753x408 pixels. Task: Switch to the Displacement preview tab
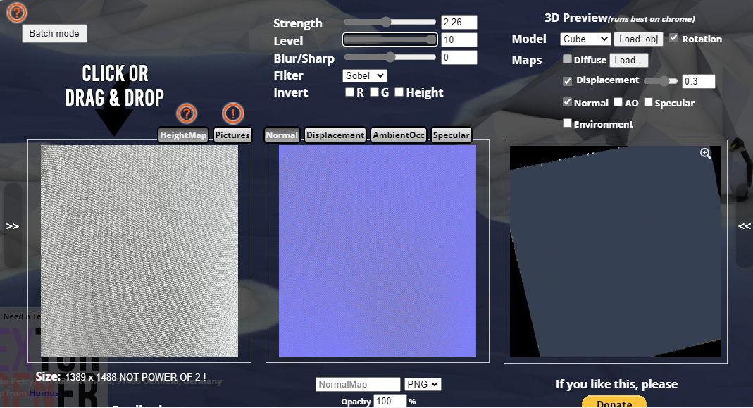[335, 135]
